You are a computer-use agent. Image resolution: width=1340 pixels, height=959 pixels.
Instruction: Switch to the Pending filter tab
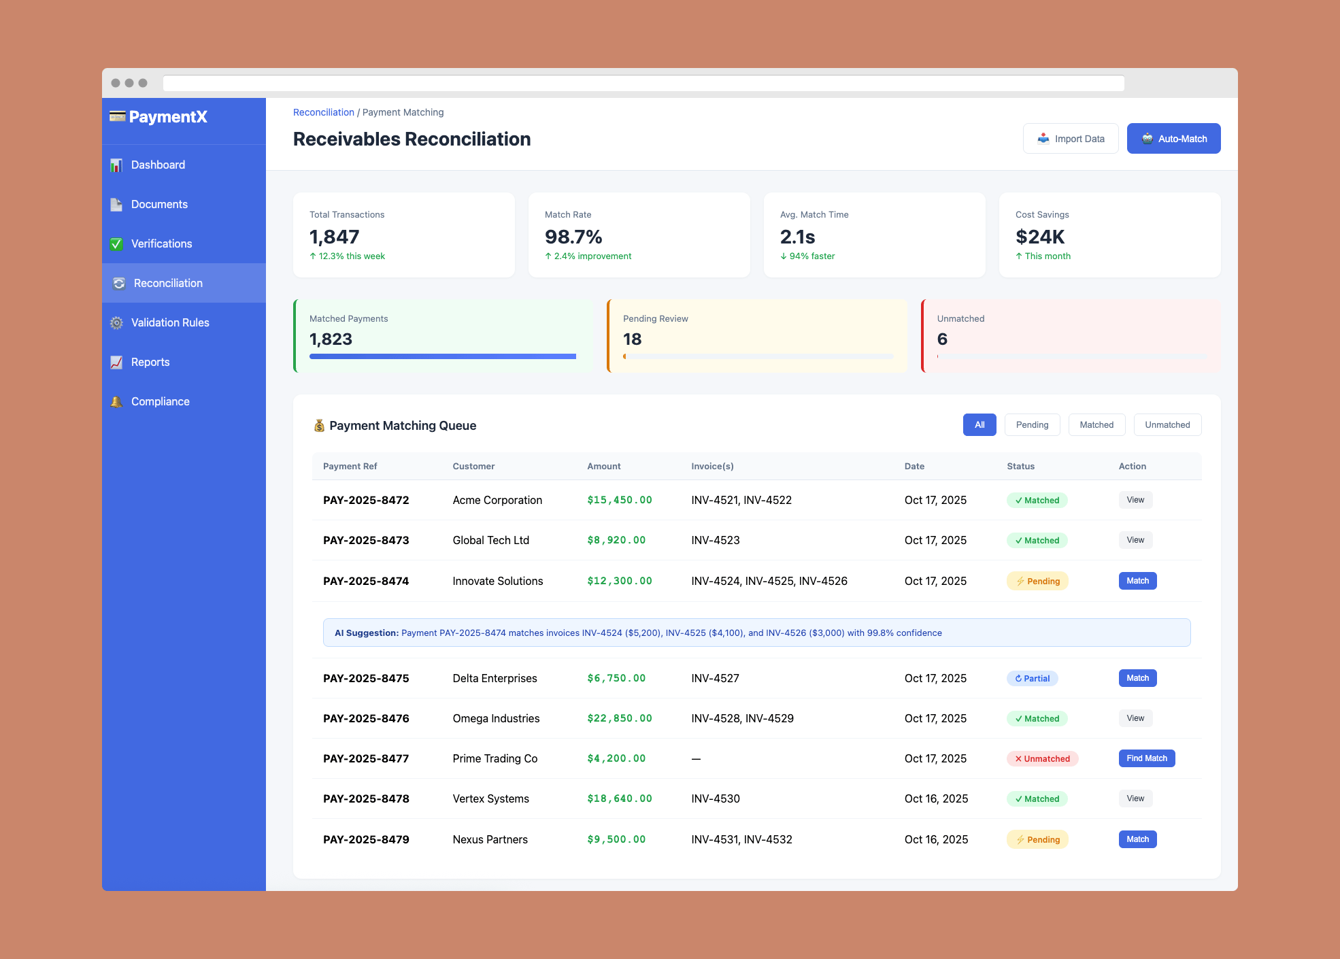click(1032, 425)
